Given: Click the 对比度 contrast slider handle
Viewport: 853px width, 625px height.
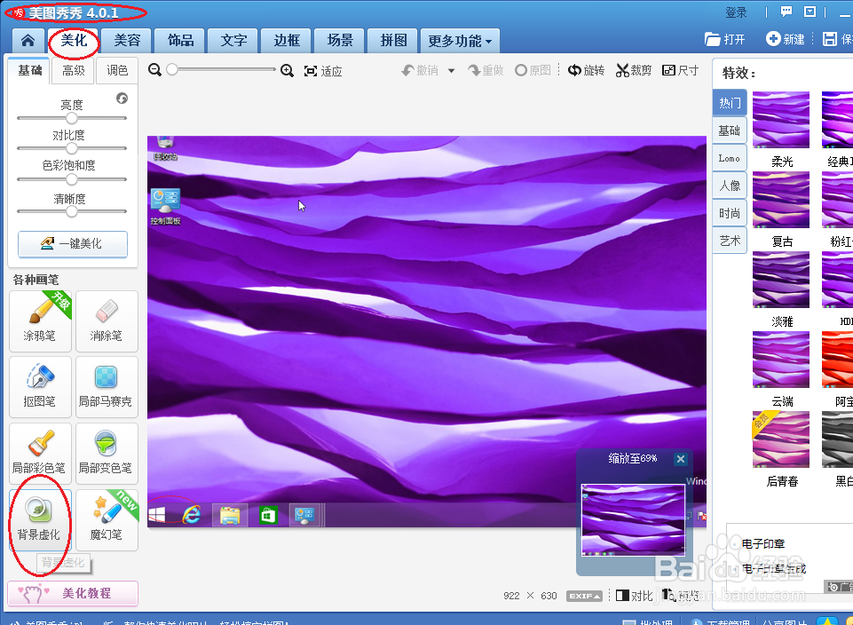Looking at the screenshot, I should tap(71, 148).
